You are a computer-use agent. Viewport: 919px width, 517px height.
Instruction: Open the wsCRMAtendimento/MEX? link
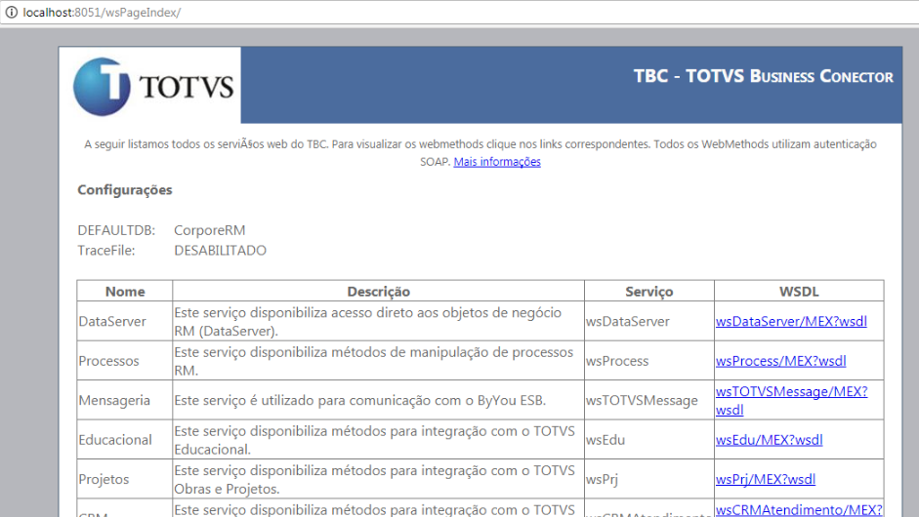point(799,510)
